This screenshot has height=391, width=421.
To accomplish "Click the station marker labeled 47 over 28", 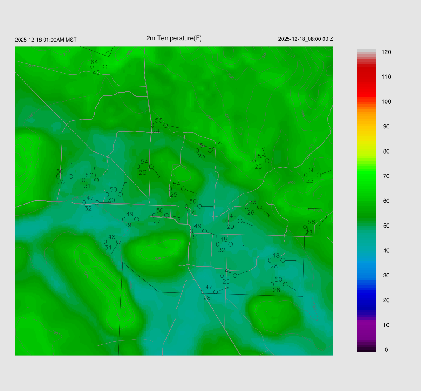I will [215, 292].
